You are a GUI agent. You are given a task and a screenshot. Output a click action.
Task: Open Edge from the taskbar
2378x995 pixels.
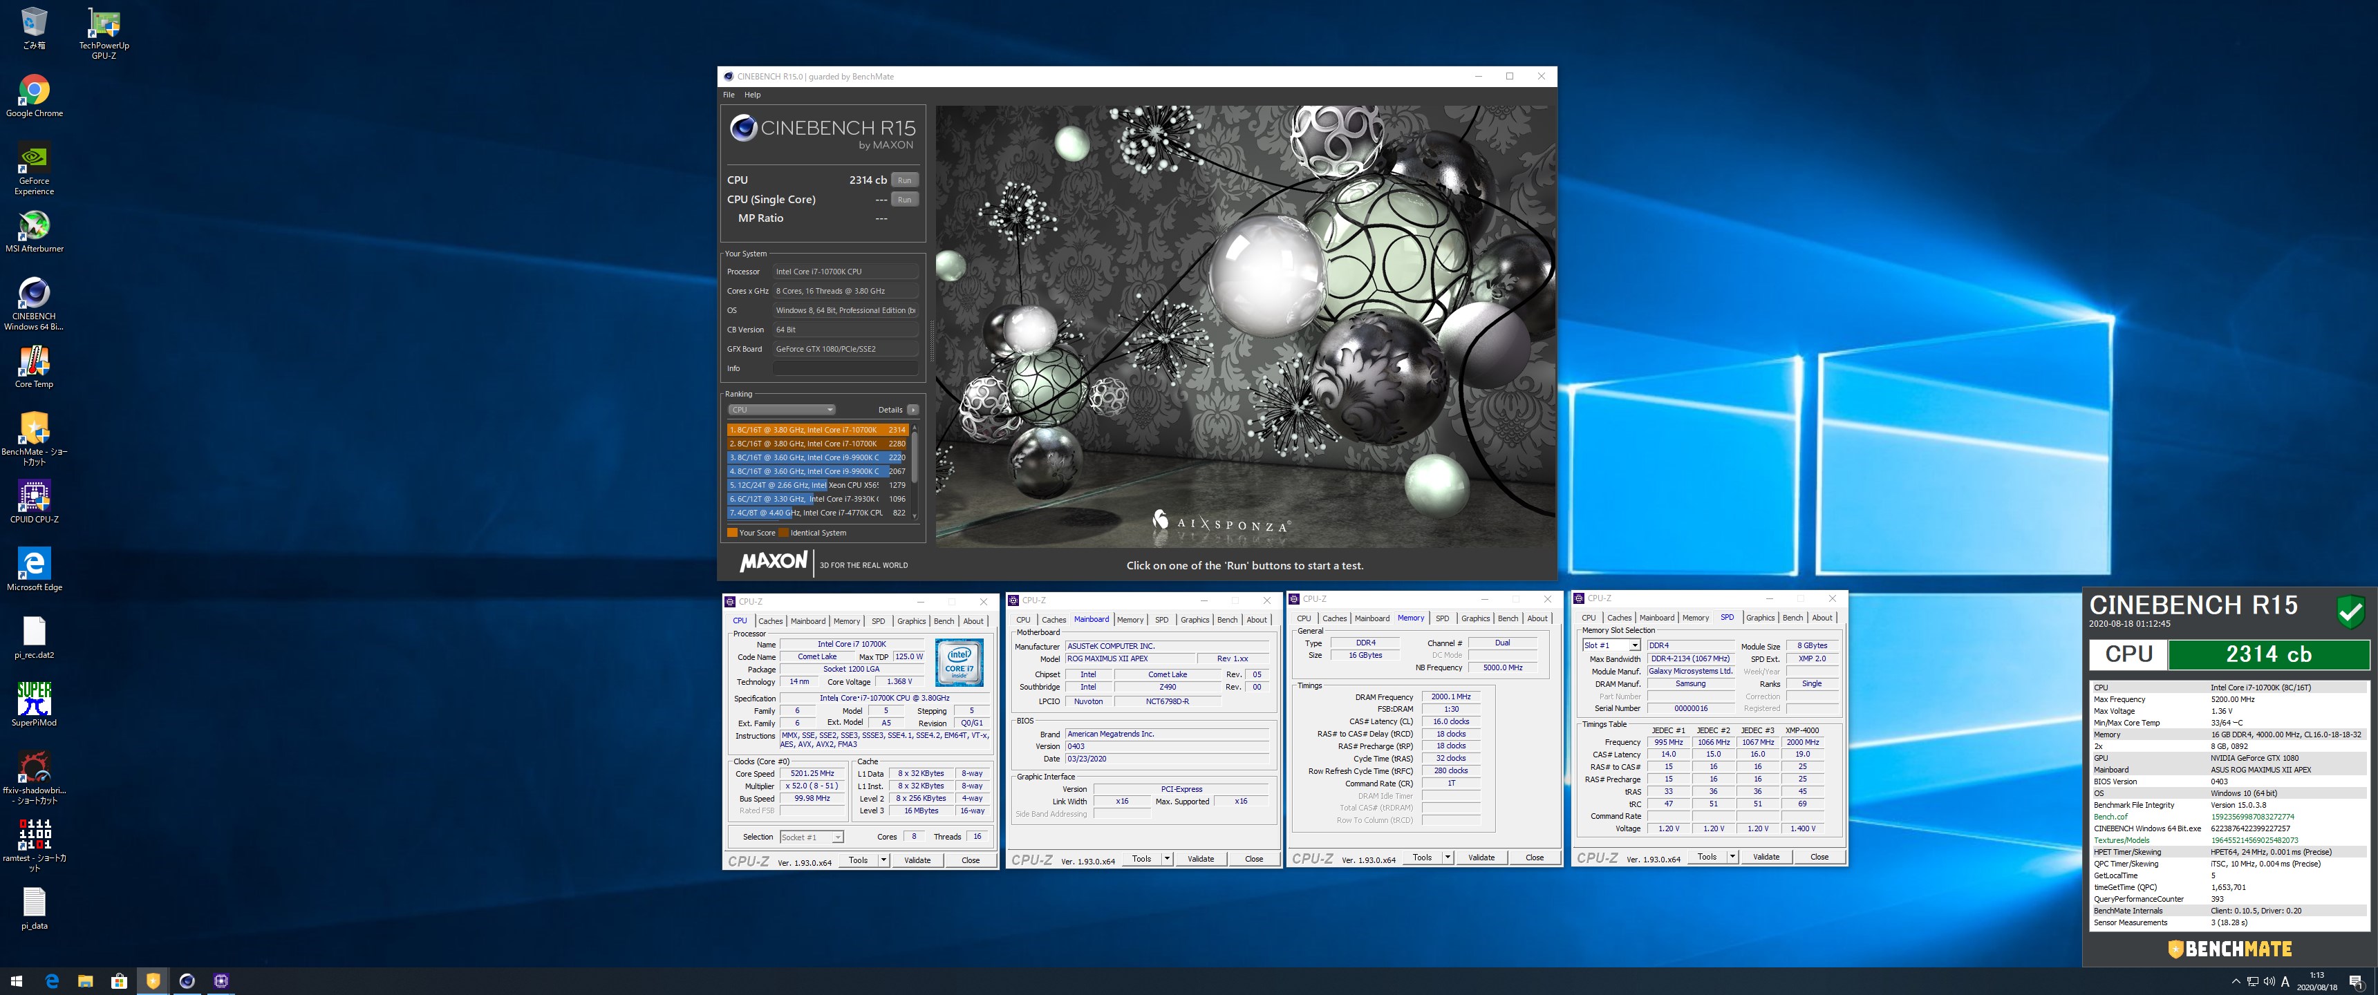pos(52,980)
